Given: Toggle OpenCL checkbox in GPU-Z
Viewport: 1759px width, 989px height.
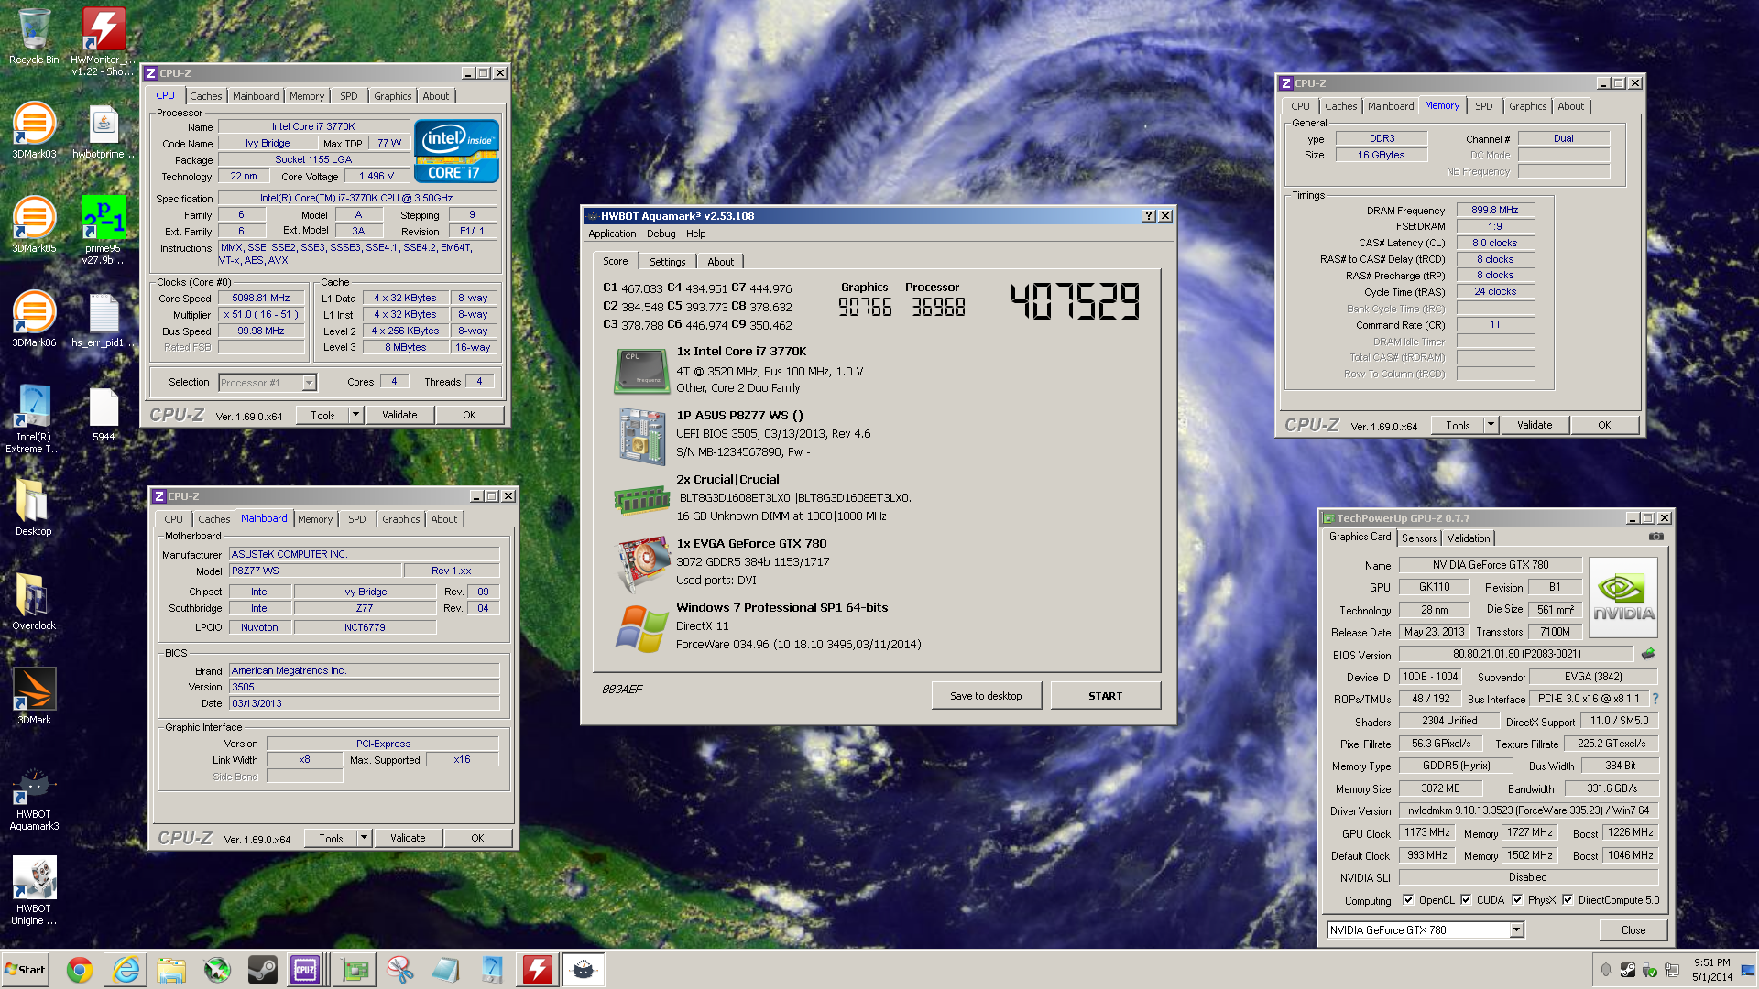Looking at the screenshot, I should (1408, 899).
